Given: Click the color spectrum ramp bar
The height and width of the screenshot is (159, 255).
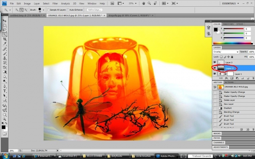Looking at the screenshot, I should 233,43.
